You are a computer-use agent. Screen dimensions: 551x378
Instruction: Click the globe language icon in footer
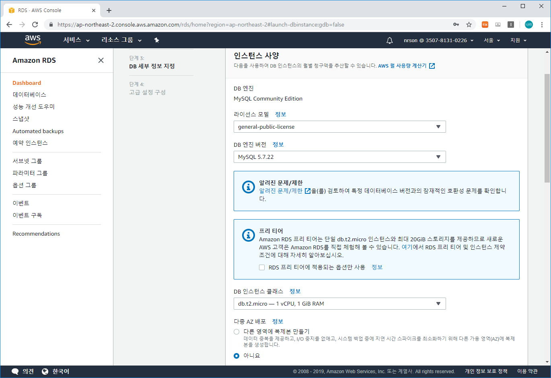pyautogui.click(x=45, y=371)
